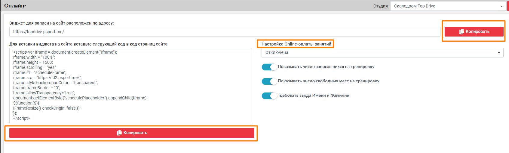Click the copy icon beside the widget URL
509x153 pixels.
pyautogui.click(x=461, y=32)
